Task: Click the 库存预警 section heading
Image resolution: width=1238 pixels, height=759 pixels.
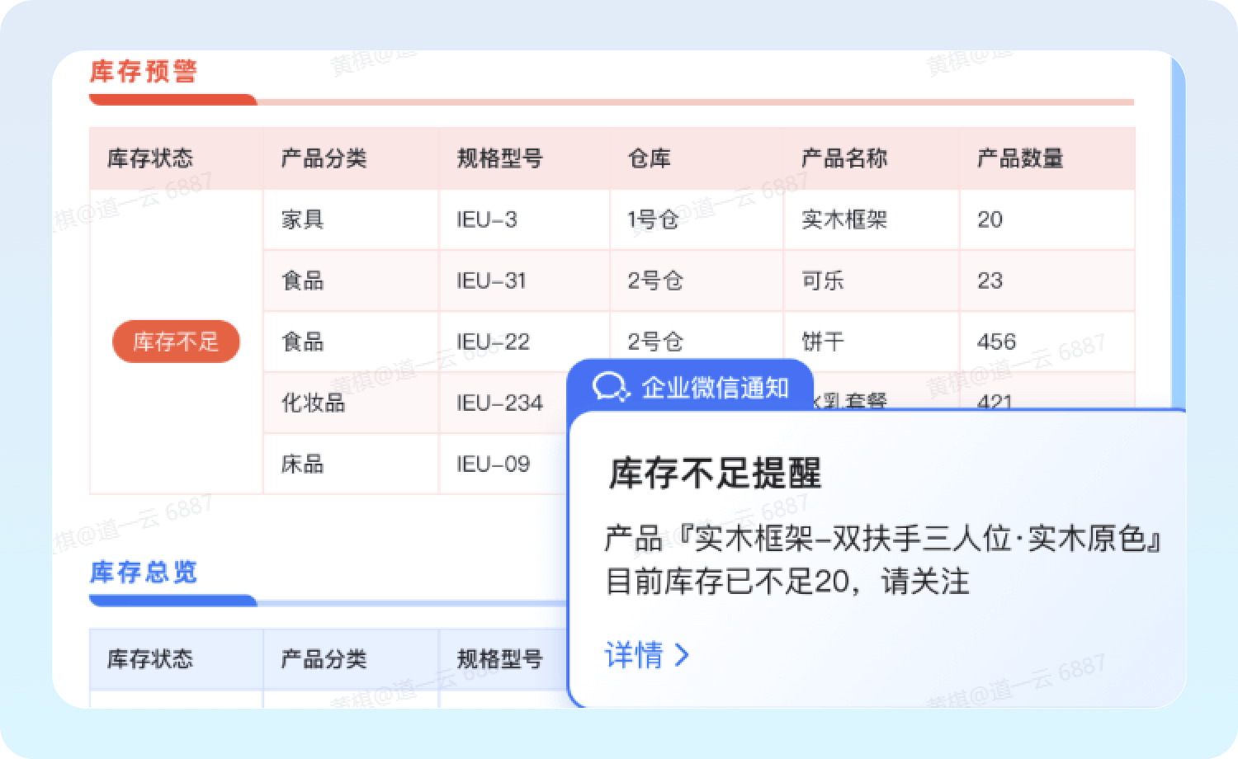Action: 144,72
